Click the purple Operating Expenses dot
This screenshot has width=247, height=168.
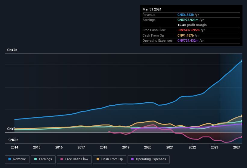click(133, 159)
